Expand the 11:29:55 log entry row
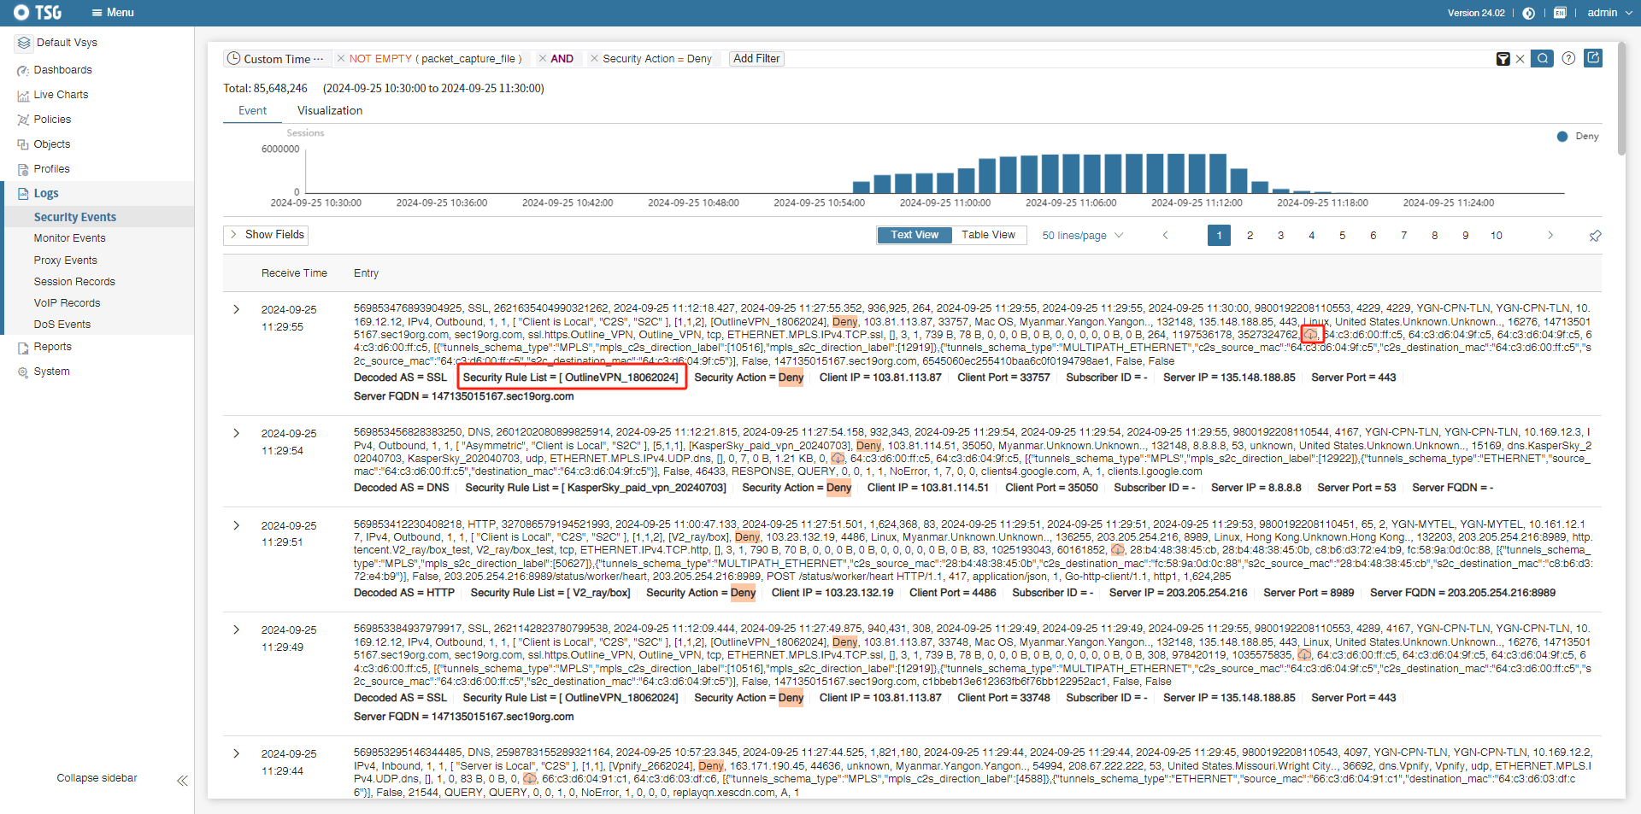 click(237, 309)
